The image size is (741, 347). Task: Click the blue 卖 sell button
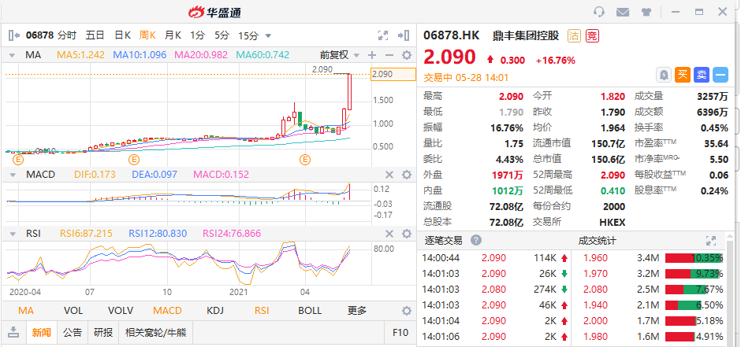pos(701,75)
